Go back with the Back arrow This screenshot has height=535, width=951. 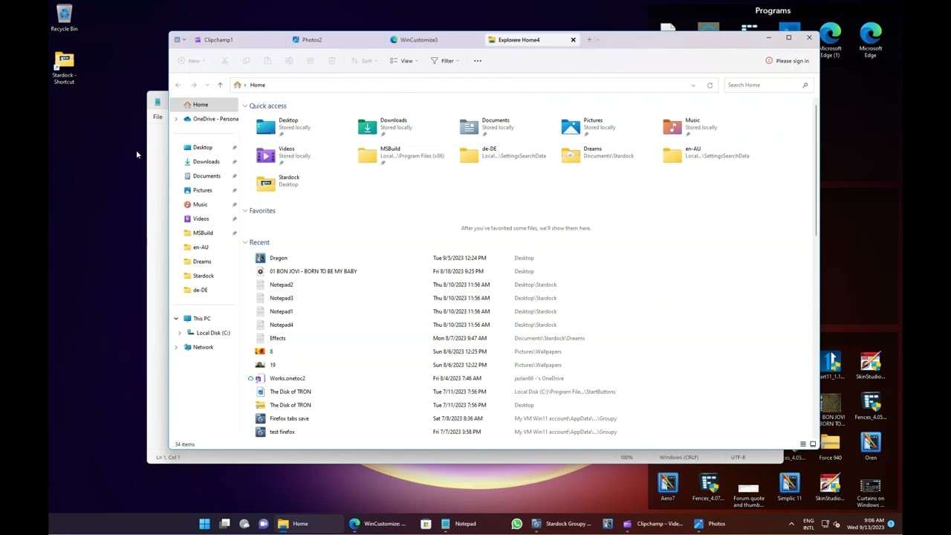coord(178,85)
